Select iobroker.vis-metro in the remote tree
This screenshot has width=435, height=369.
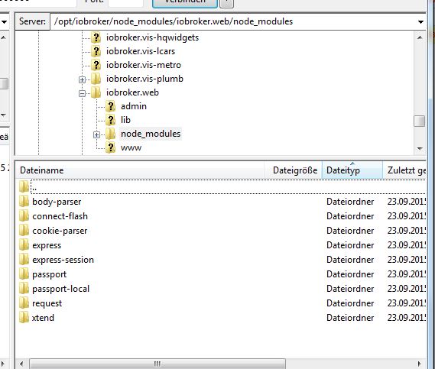144,65
